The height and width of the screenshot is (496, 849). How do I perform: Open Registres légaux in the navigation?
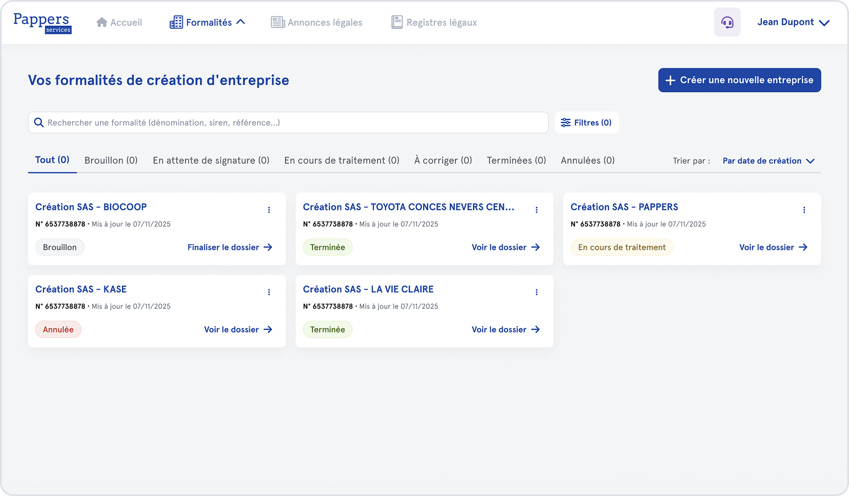(434, 23)
